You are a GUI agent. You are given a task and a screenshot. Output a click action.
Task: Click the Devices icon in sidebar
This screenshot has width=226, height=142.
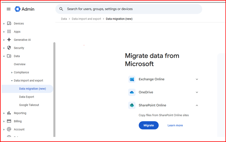click(x=9, y=23)
